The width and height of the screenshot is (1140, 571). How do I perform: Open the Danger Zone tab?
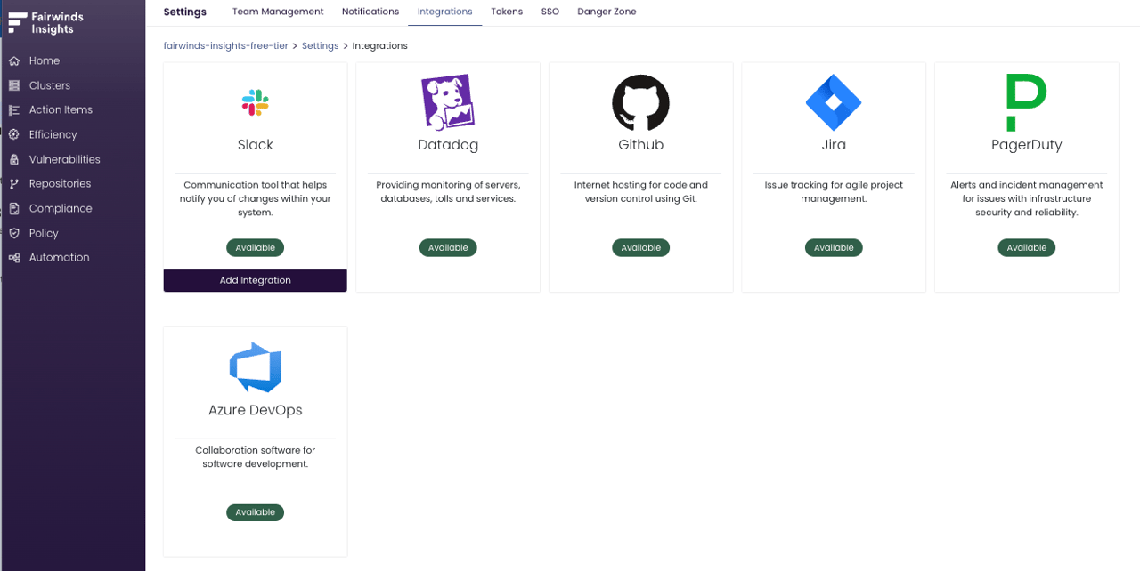607,12
